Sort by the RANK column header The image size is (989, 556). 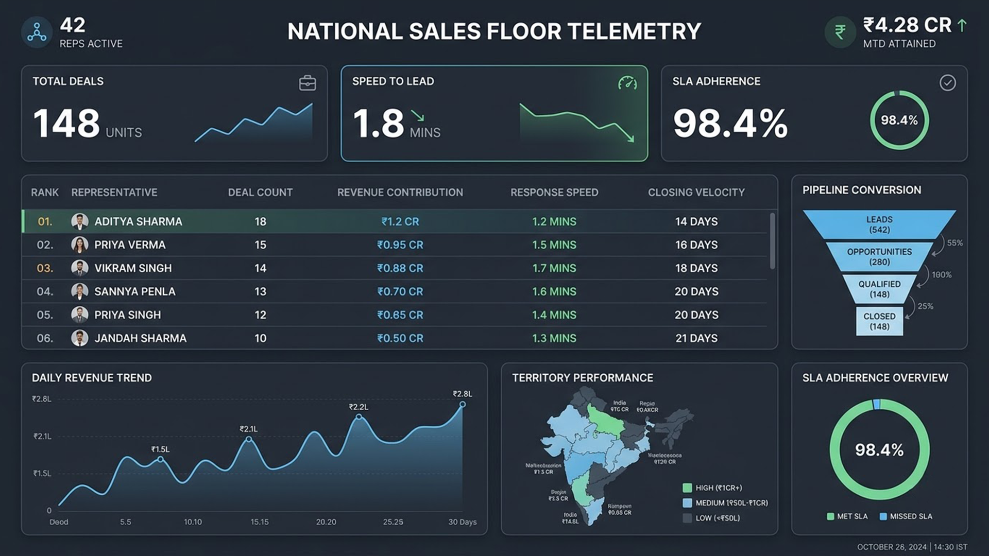[45, 193]
